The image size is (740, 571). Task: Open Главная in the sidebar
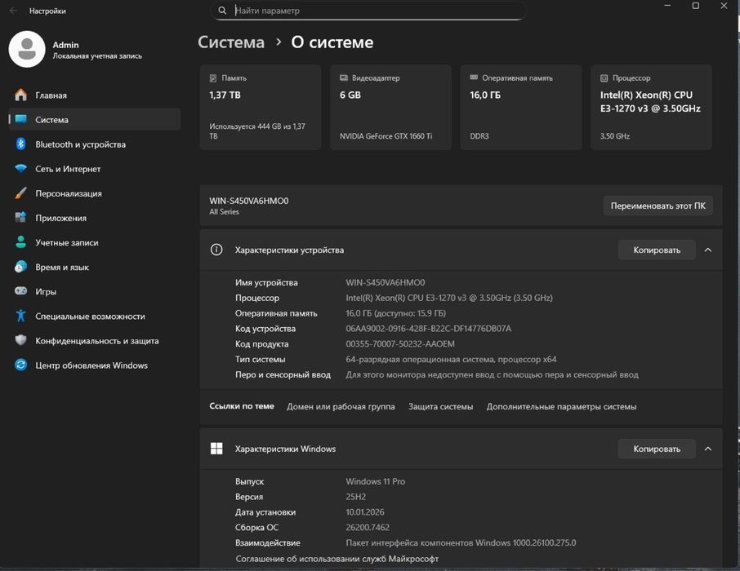tap(95, 95)
